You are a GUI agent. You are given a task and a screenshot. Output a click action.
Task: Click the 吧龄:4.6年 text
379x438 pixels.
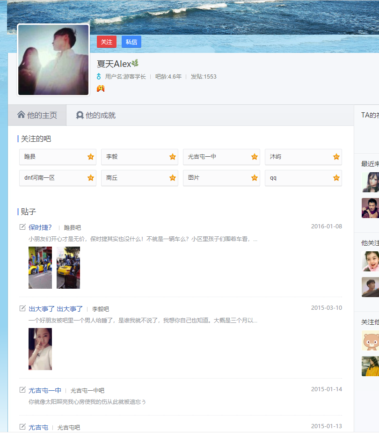click(x=168, y=77)
